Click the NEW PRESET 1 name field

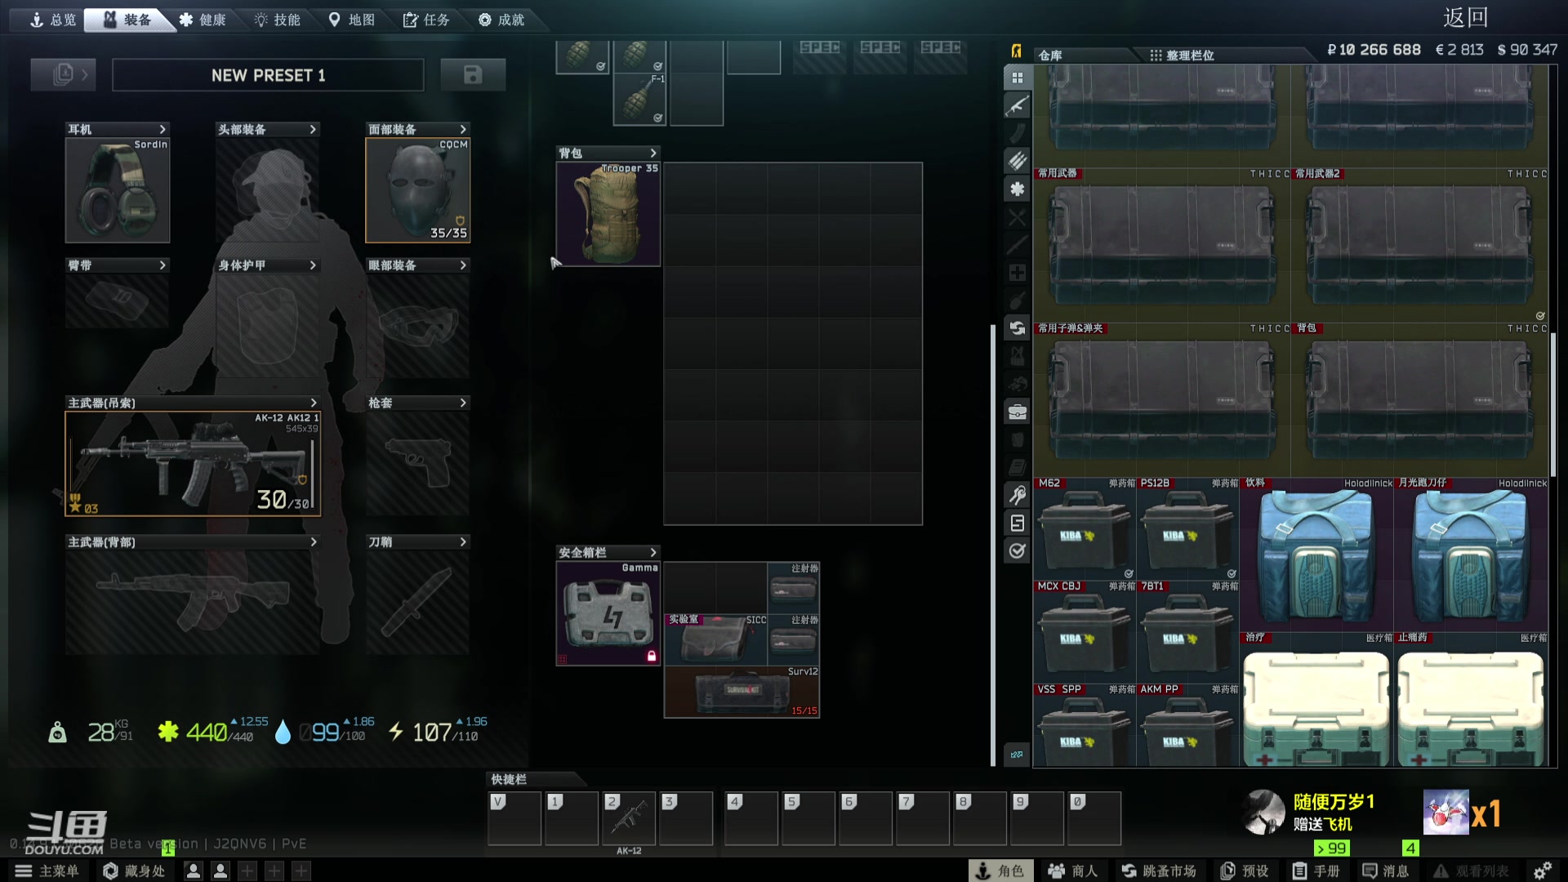268,75
